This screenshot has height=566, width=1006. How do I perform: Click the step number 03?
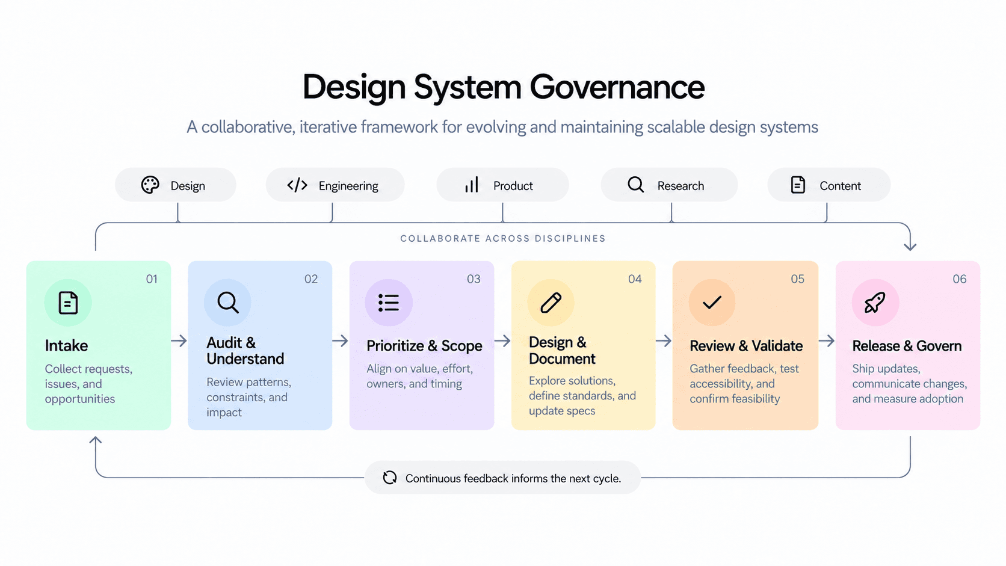[x=474, y=279]
